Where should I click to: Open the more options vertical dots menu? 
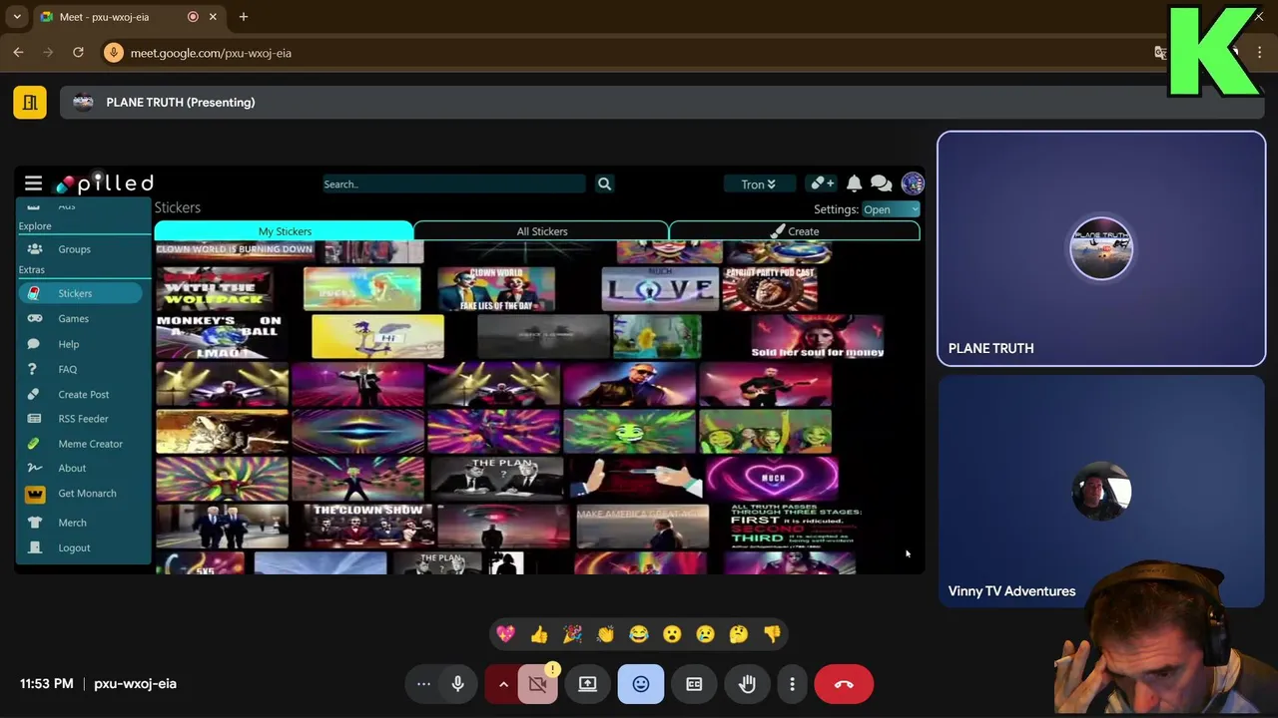click(x=792, y=684)
